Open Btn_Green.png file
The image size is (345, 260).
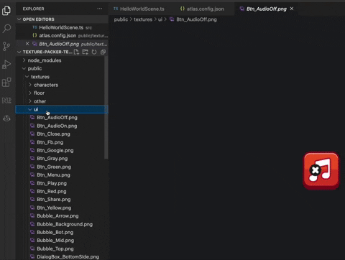[x=62, y=167]
